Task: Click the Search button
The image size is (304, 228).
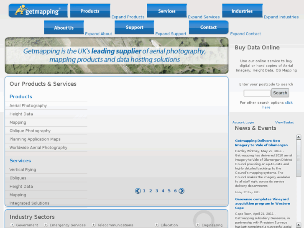Action: [280, 93]
